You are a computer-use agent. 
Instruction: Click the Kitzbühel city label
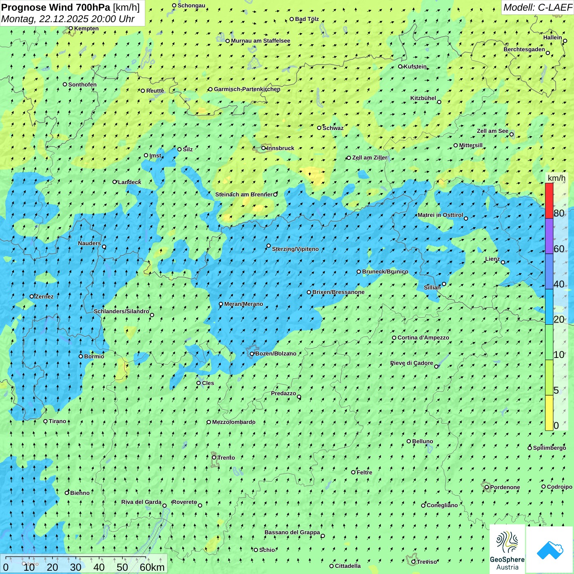423,98
